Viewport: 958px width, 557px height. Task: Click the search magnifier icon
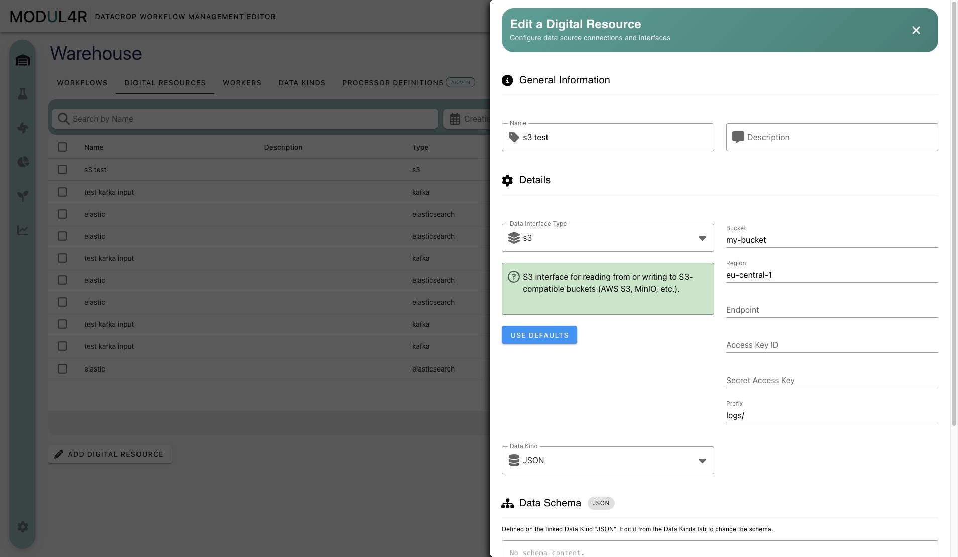(x=63, y=119)
